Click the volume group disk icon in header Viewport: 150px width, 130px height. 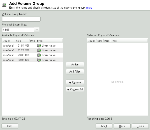point(4,5)
